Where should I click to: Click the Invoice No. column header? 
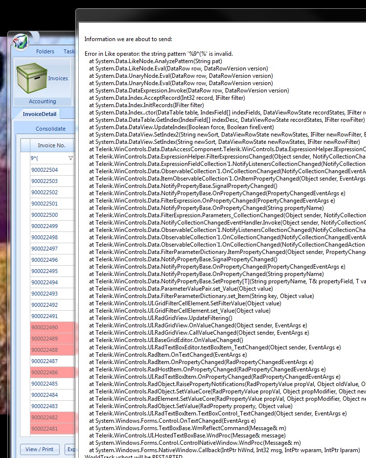[51, 145]
